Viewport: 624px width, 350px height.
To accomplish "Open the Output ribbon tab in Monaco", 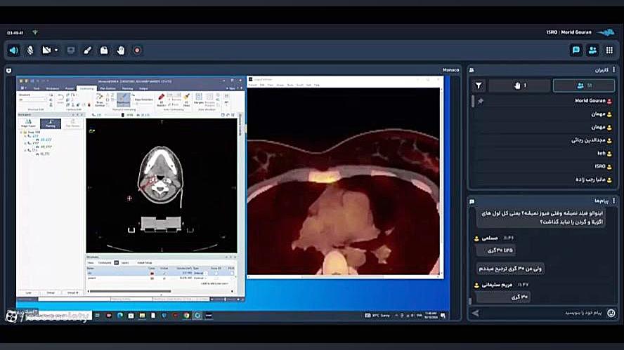I will (x=143, y=88).
